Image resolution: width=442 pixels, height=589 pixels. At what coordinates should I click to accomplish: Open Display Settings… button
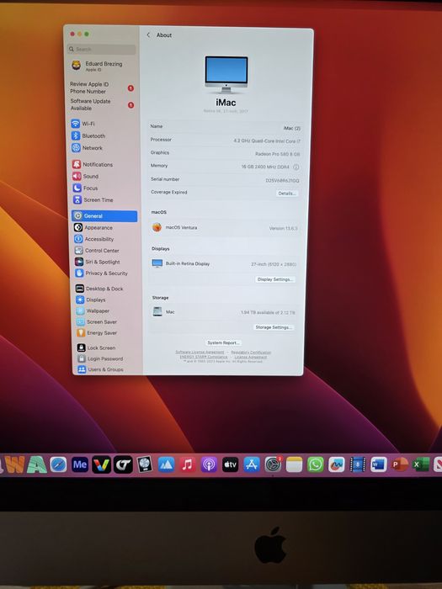pos(275,279)
